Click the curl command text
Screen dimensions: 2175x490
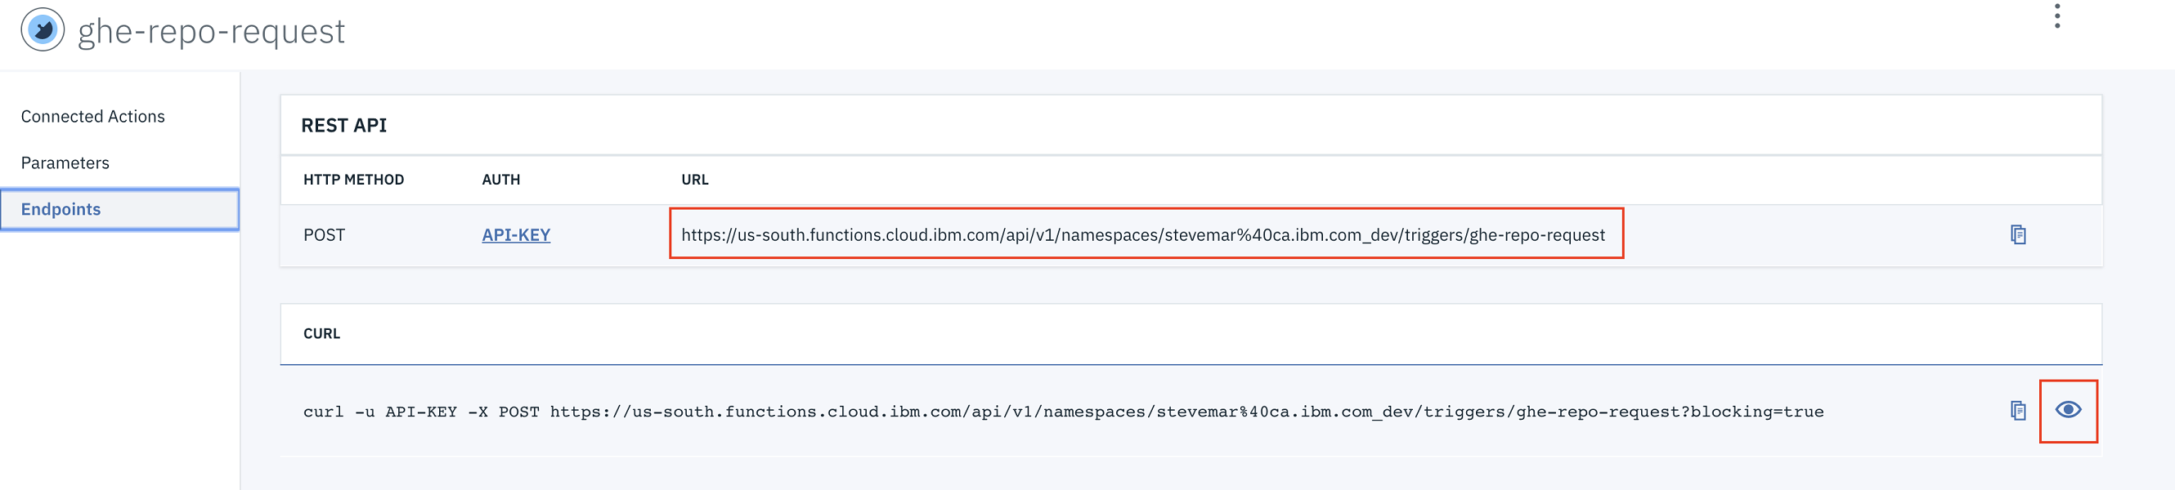(x=1063, y=412)
